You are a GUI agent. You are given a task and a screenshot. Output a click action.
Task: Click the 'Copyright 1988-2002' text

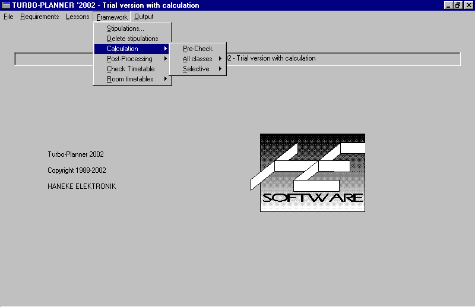click(x=77, y=170)
